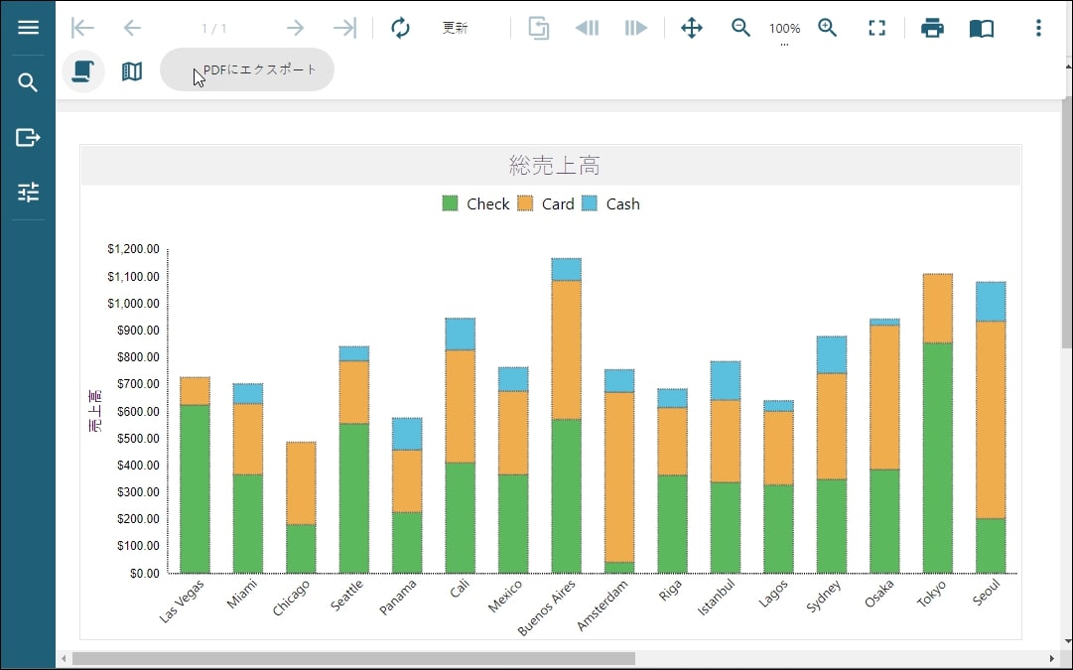Switch to galley mode book icon

click(x=982, y=28)
